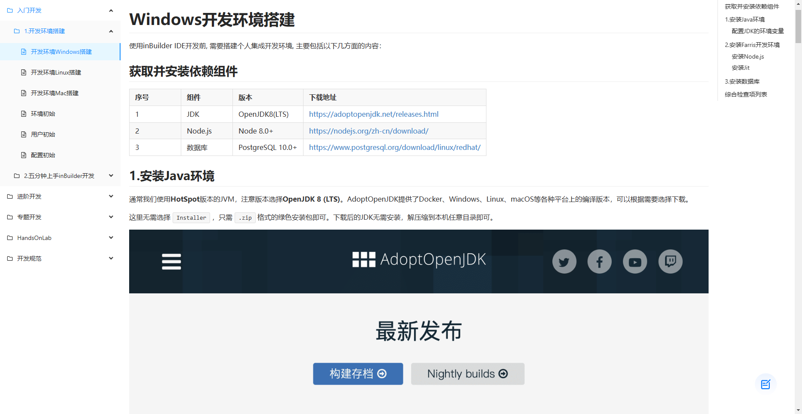Image resolution: width=802 pixels, height=414 pixels.
Task: Click the folder icon beside 进阶开发
Action: [x=10, y=196]
